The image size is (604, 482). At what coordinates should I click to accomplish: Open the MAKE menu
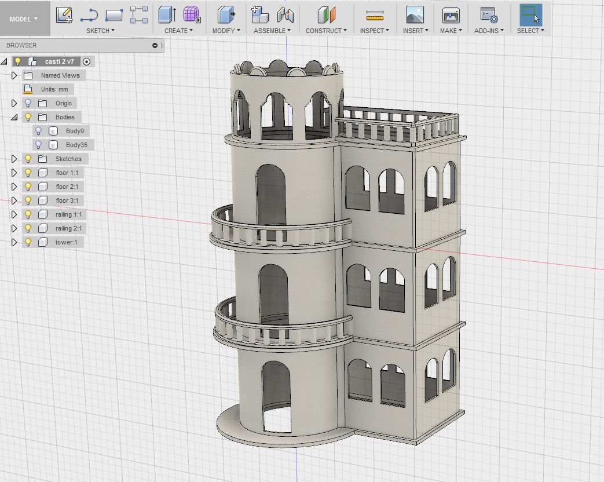[x=451, y=31]
